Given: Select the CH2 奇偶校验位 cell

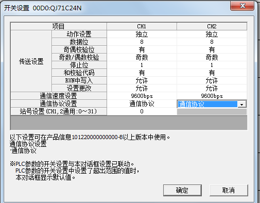Looking at the screenshot, I should [212, 49].
